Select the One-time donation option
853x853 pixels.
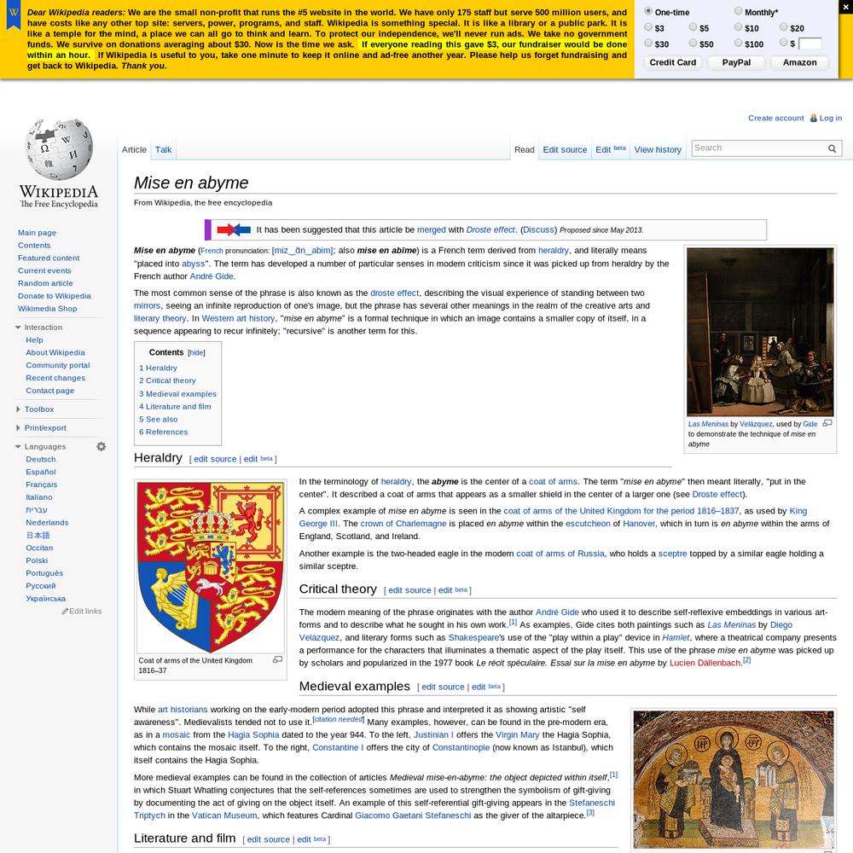click(x=648, y=11)
